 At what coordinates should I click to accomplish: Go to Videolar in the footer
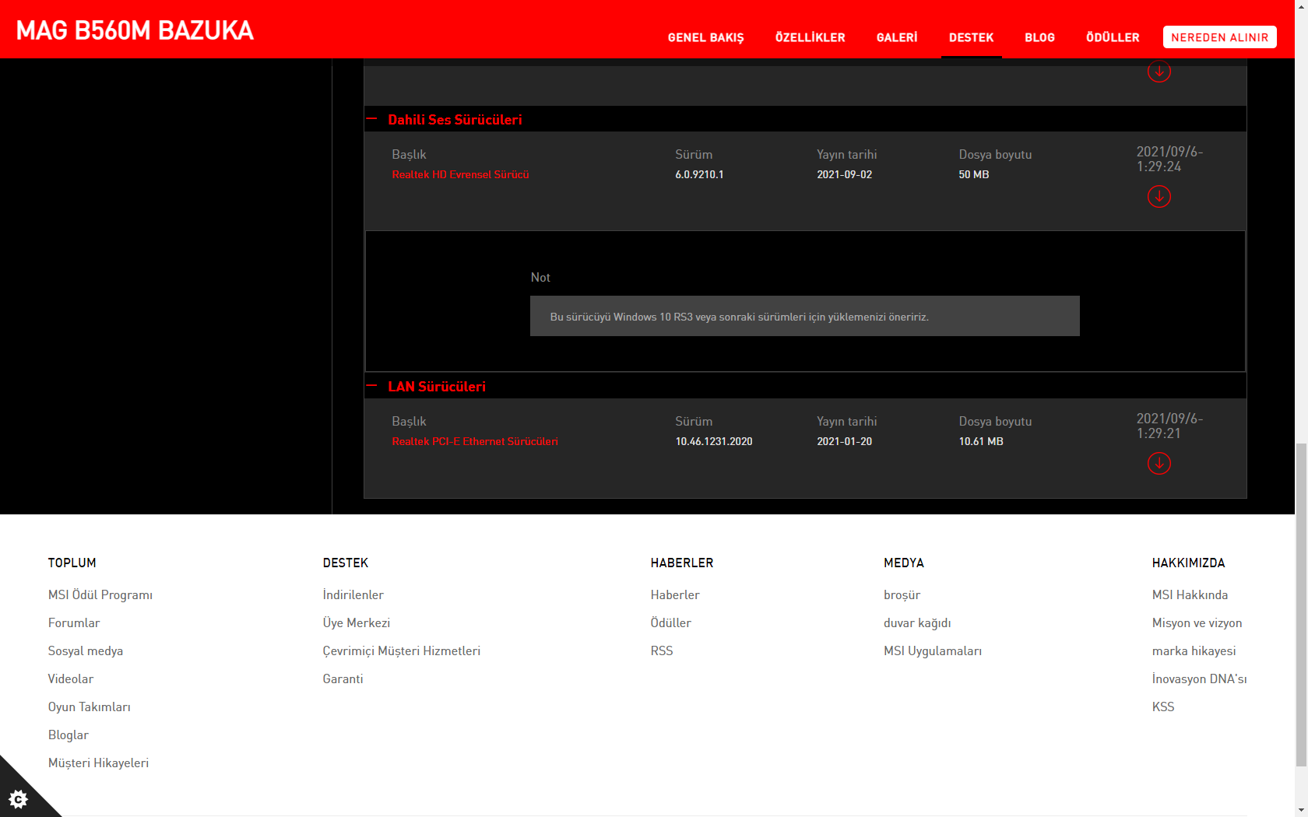coord(71,678)
